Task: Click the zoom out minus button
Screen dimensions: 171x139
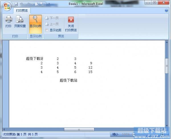Action: (x=134, y=134)
